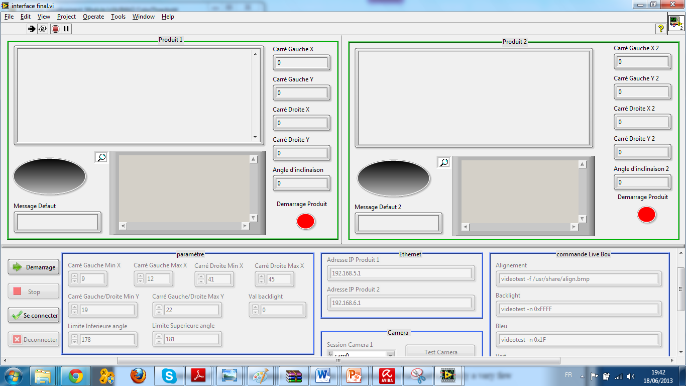
Task: Open the context help question mark icon
Action: point(661,29)
